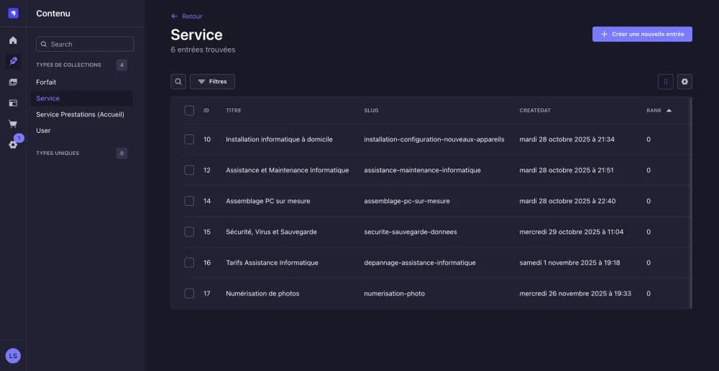Select checkbox for Numérisation de photos

click(189, 293)
